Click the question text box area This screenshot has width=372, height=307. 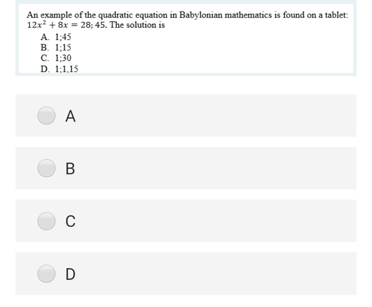click(x=186, y=38)
